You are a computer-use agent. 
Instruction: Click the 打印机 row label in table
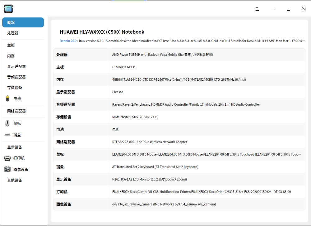(x=62, y=192)
